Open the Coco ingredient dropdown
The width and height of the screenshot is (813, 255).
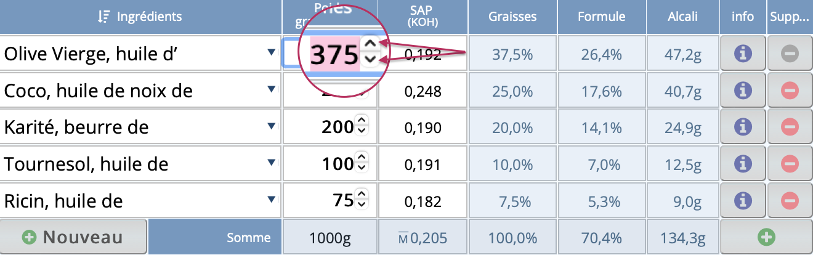point(271,91)
